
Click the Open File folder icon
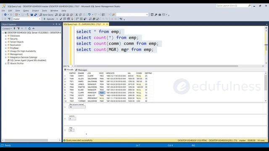click(28, 15)
